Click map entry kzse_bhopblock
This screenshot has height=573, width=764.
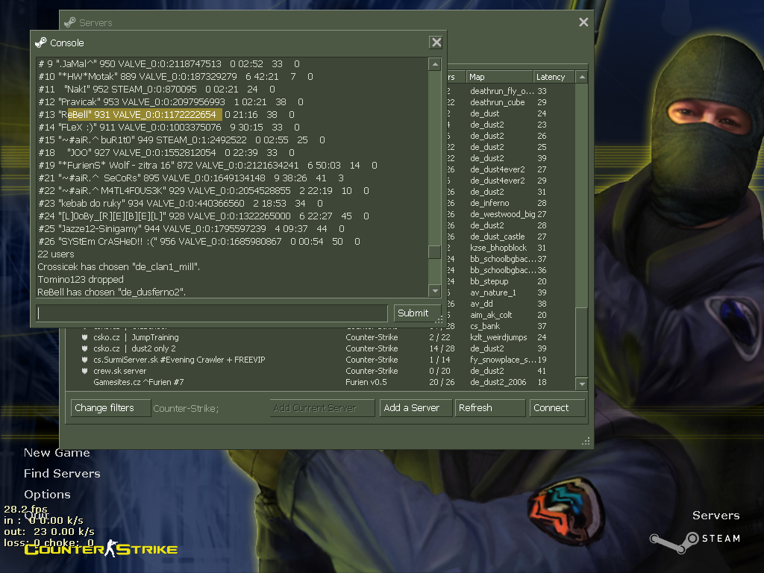click(498, 248)
